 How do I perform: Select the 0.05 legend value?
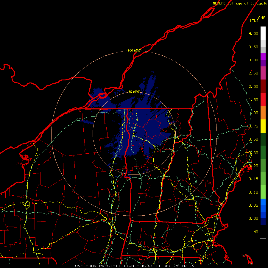tap(253, 205)
